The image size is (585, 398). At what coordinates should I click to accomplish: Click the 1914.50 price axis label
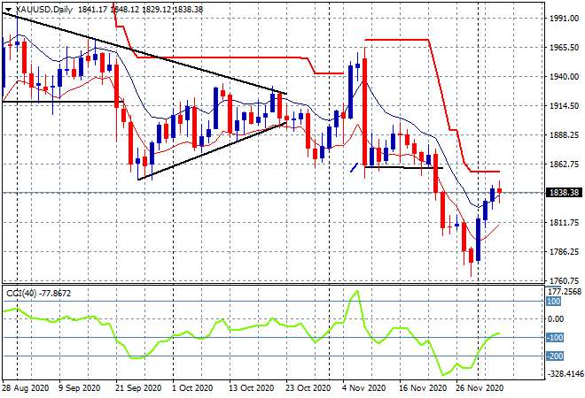(x=564, y=106)
